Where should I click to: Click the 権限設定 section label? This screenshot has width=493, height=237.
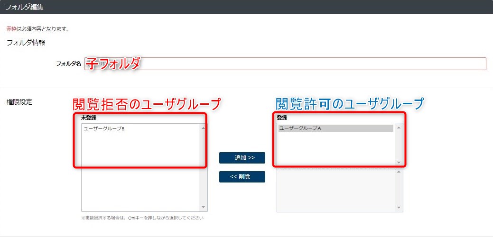pyautogui.click(x=19, y=102)
